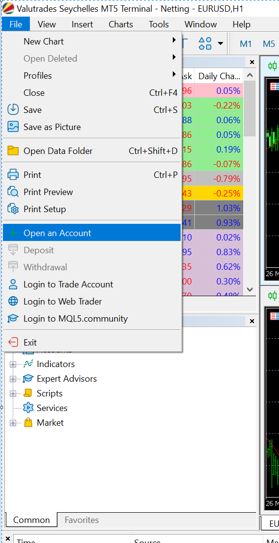Close the Market Watch panel

coord(252,62)
